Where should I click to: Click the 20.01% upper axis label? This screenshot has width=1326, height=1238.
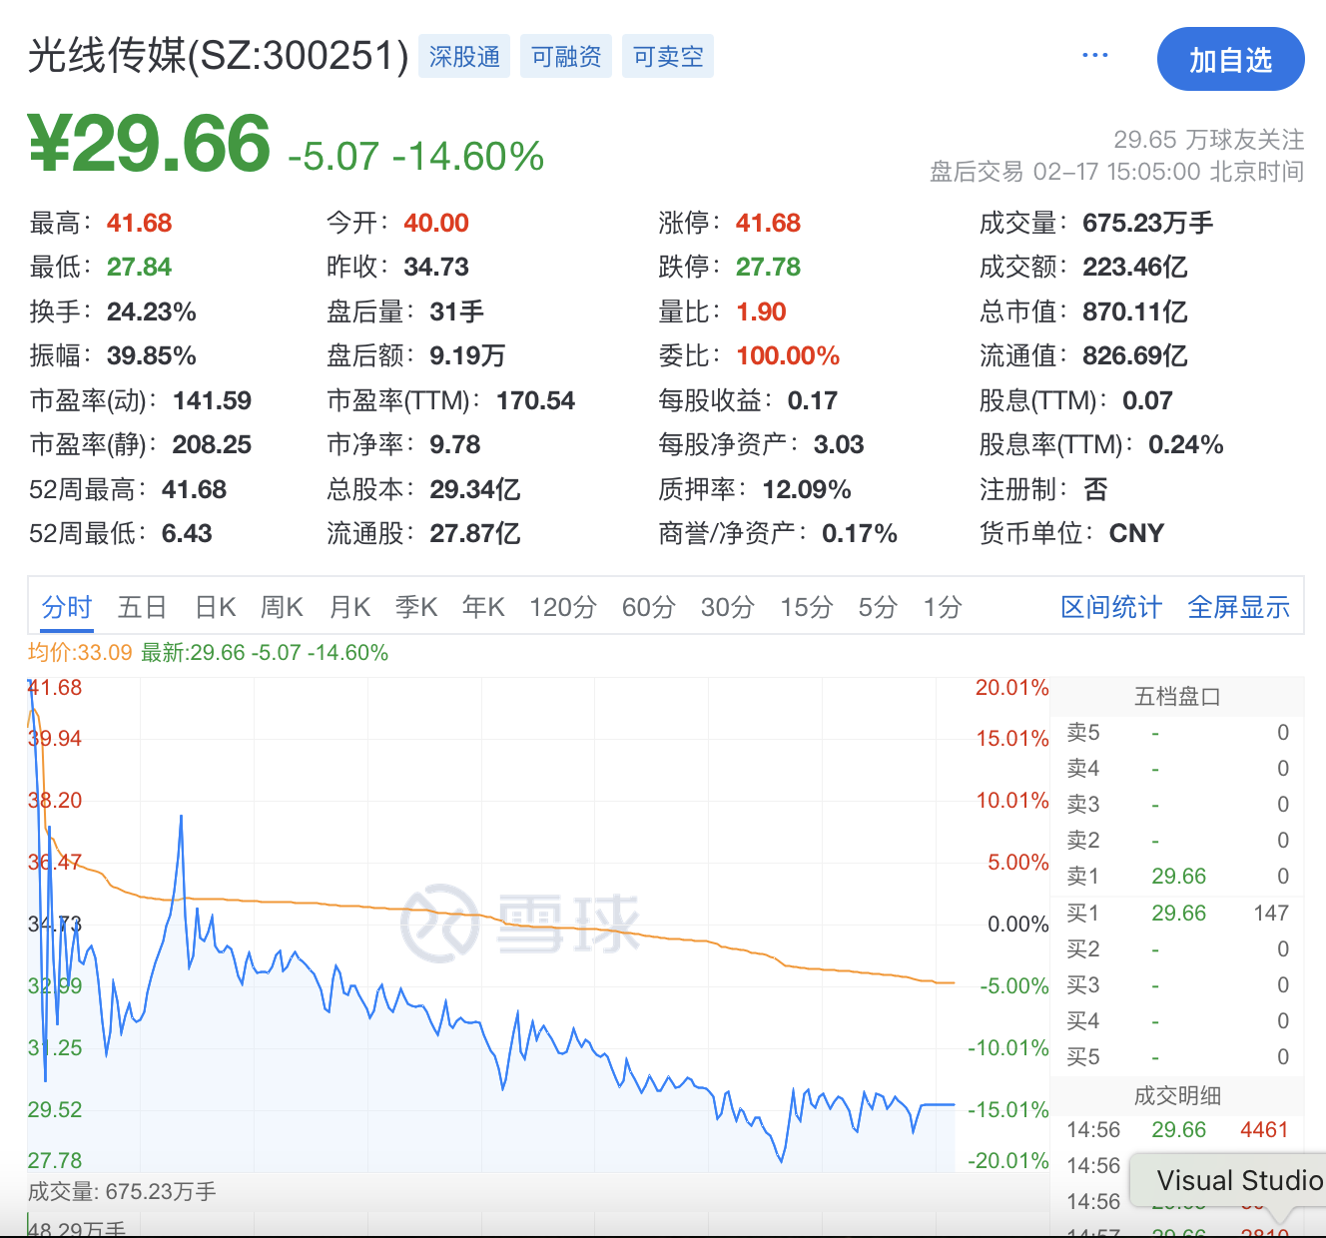tap(1012, 687)
